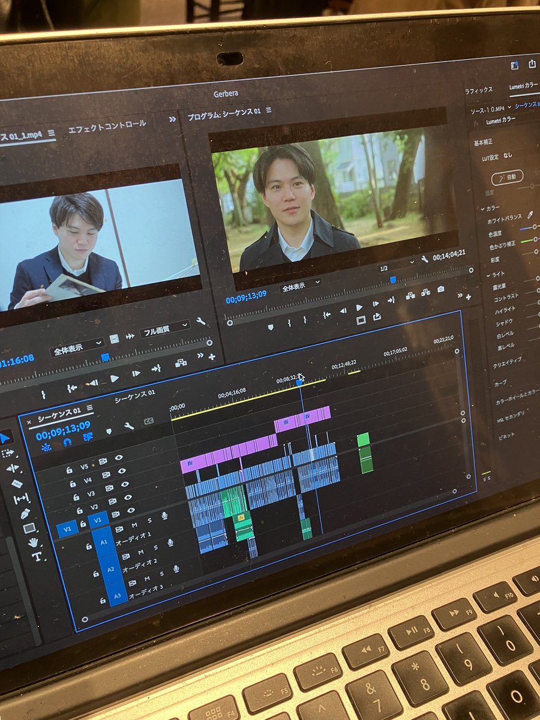Select the Razor tool
This screenshot has width=540, height=720.
pyautogui.click(x=17, y=483)
